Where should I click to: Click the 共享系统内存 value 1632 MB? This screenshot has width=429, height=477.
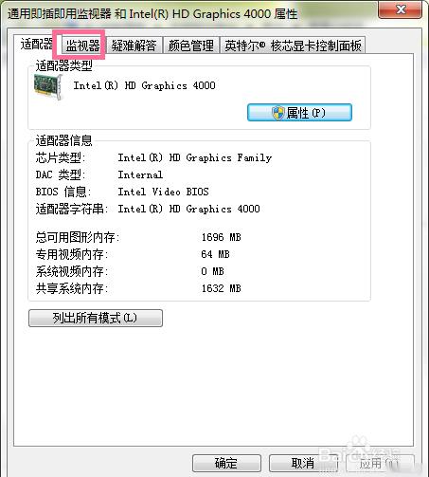click(x=221, y=288)
